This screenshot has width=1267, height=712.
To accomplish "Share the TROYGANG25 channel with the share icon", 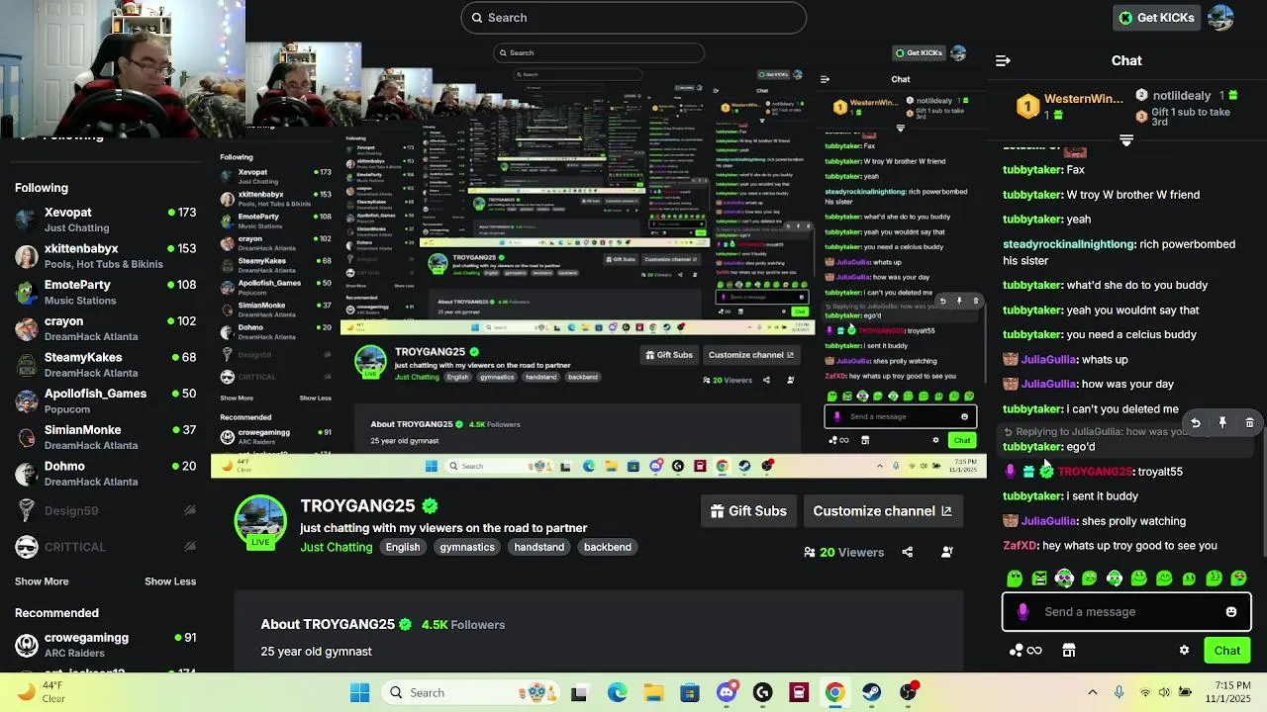I will click(x=908, y=552).
